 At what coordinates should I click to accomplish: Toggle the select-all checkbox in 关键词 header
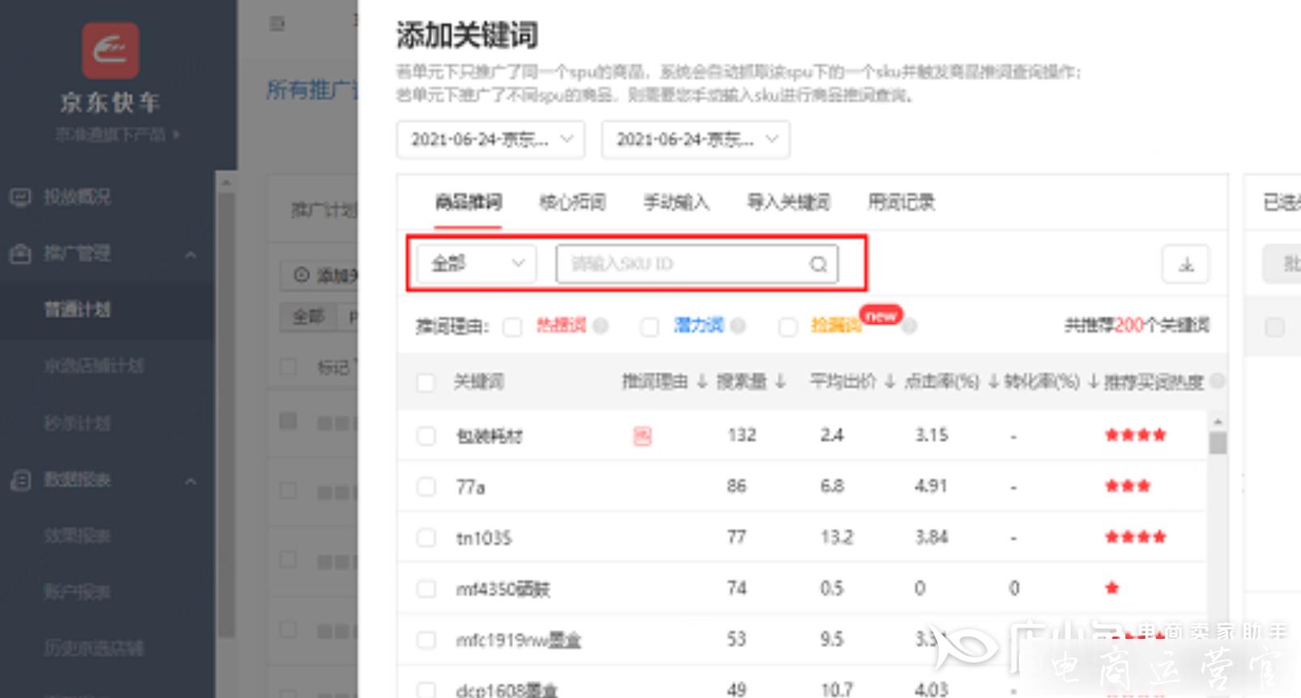click(x=426, y=382)
